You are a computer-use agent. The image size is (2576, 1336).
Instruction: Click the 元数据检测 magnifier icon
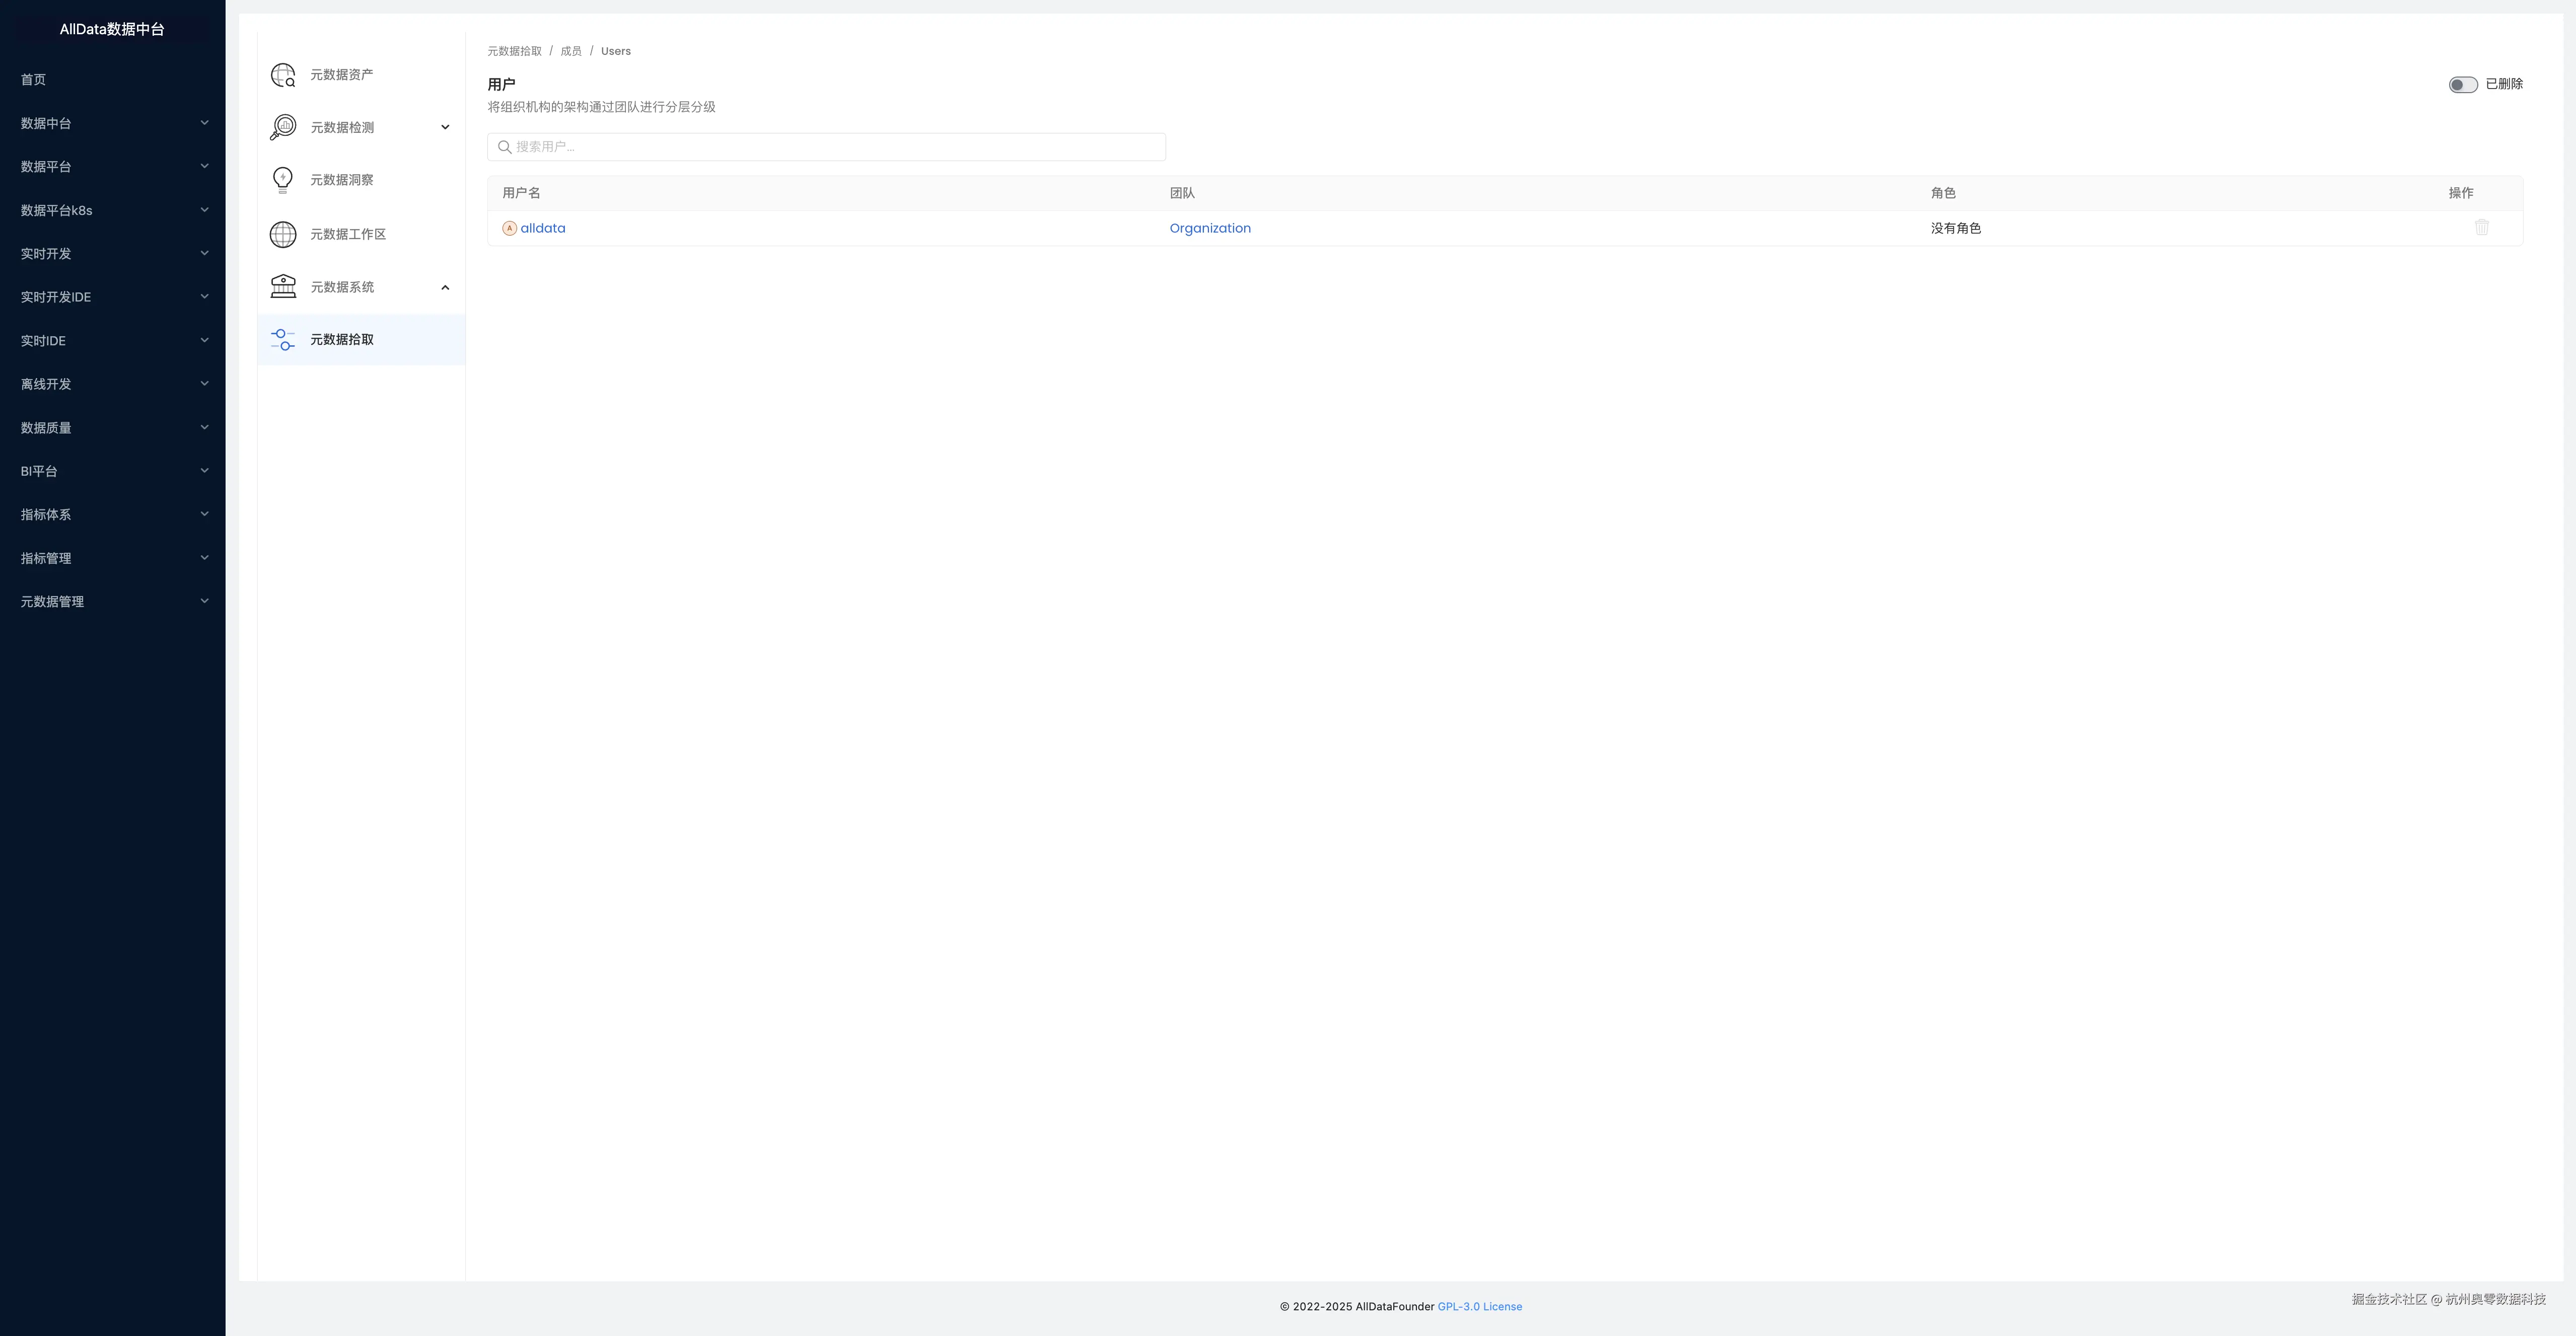pos(283,127)
